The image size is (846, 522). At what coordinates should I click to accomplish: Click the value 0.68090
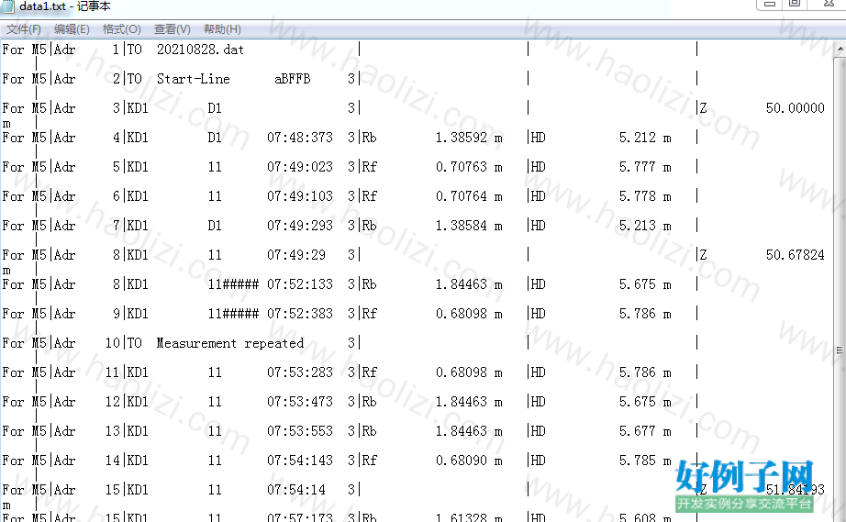click(462, 461)
